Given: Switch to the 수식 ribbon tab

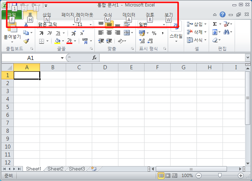Looking at the screenshot, I should click(x=107, y=15).
